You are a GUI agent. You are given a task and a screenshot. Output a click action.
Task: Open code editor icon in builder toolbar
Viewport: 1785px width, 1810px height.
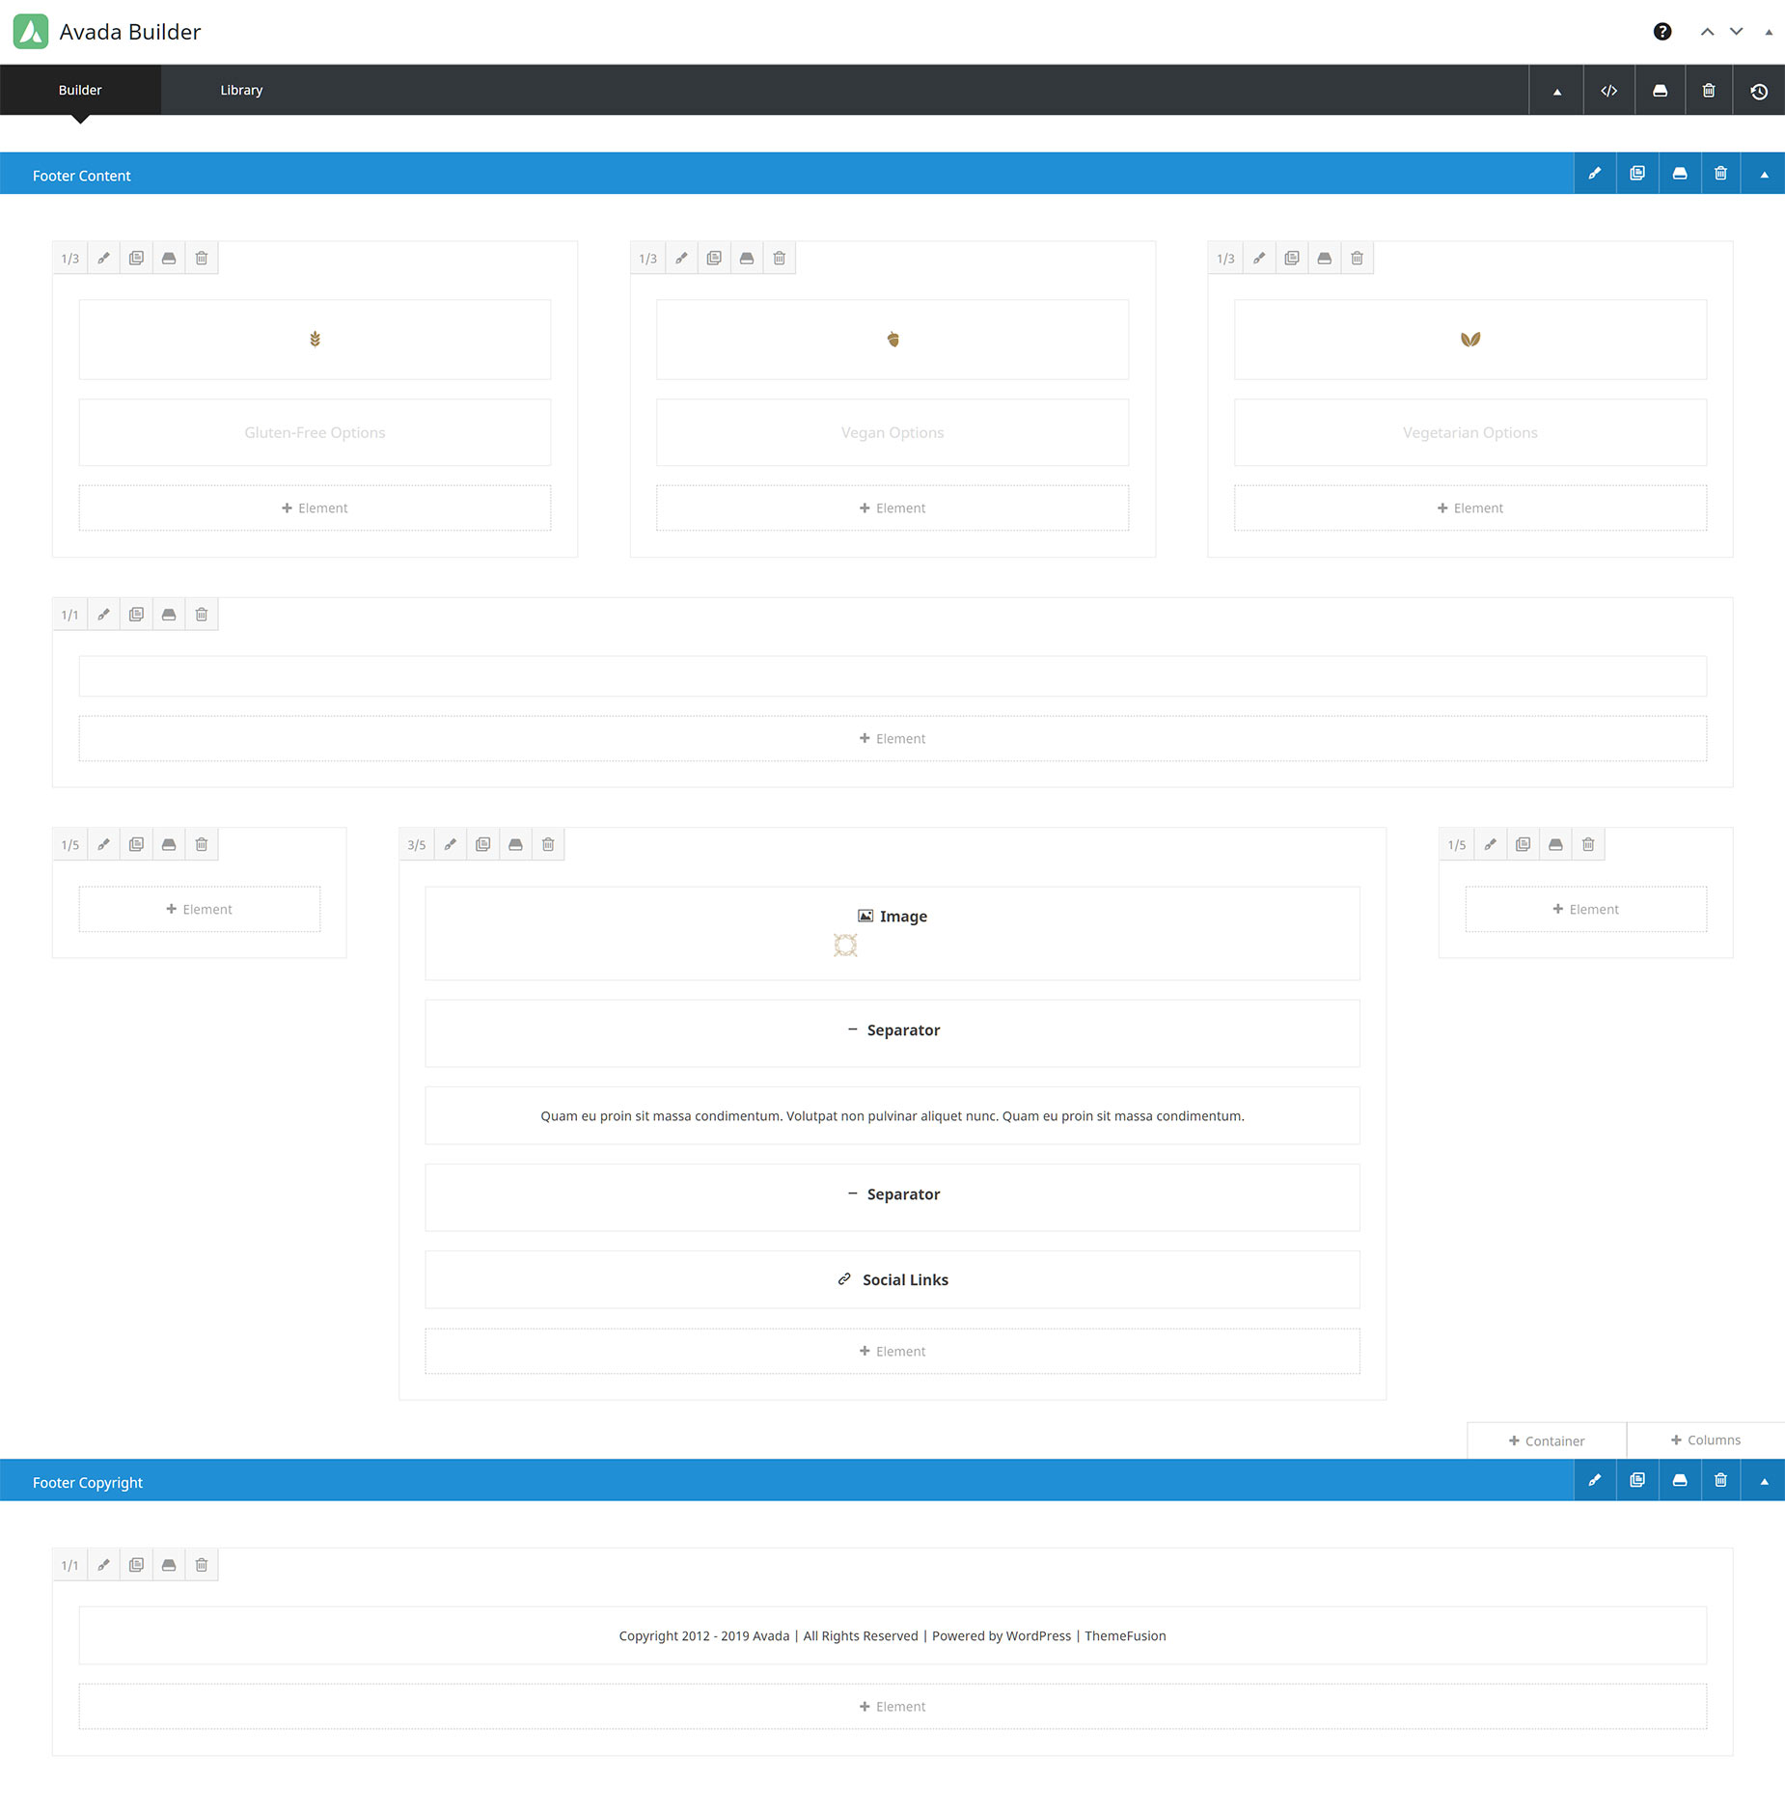pos(1608,91)
